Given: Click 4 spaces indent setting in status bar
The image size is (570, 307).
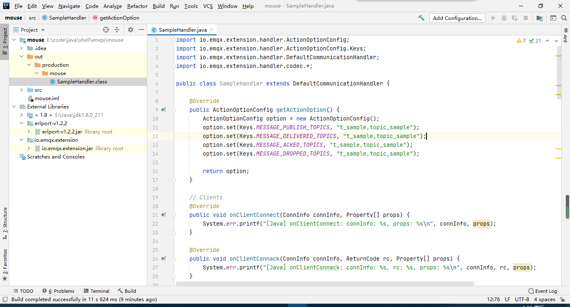Looking at the screenshot, I should point(545,299).
